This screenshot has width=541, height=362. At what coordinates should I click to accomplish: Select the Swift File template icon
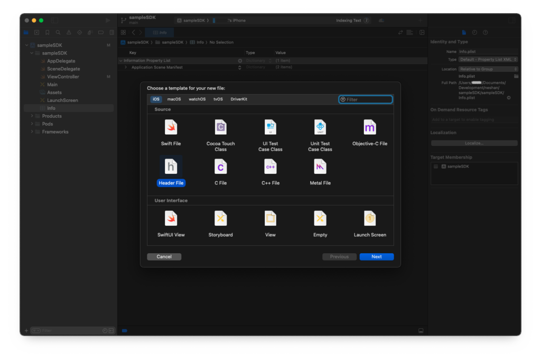(x=171, y=128)
